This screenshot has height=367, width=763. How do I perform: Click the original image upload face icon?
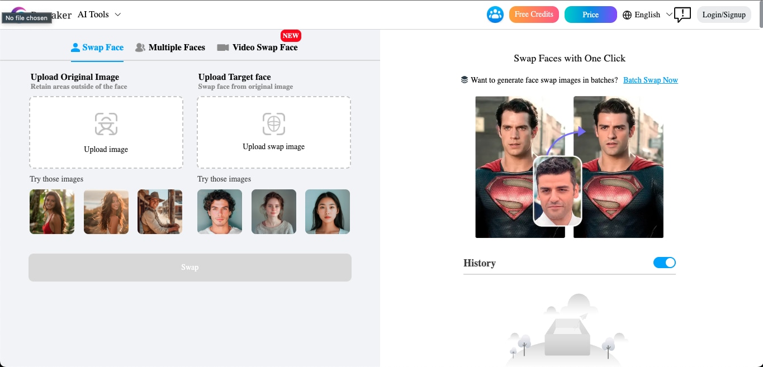click(106, 124)
